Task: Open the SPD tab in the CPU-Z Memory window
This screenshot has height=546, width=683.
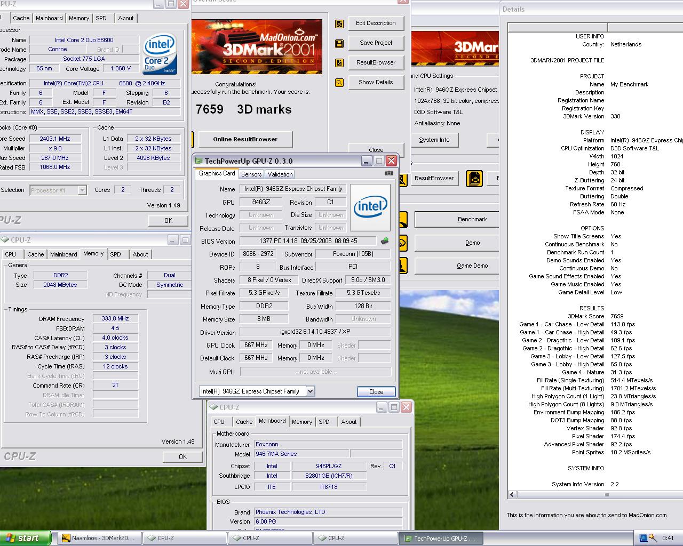Action: pyautogui.click(x=116, y=254)
